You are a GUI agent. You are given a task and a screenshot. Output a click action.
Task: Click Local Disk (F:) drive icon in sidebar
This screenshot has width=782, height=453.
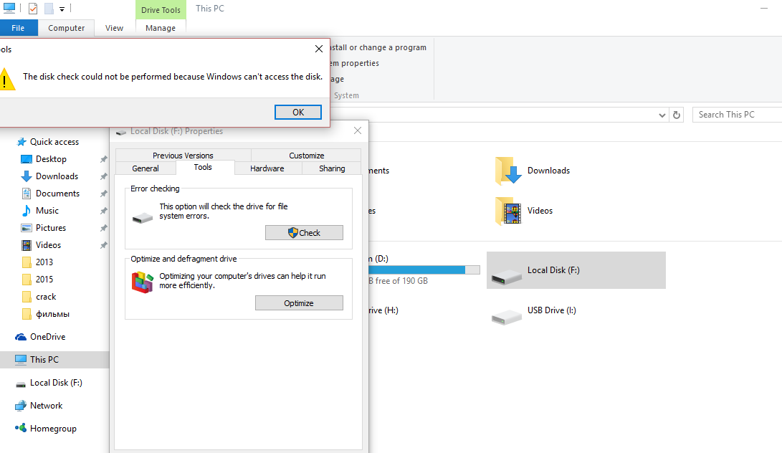pyautogui.click(x=21, y=383)
